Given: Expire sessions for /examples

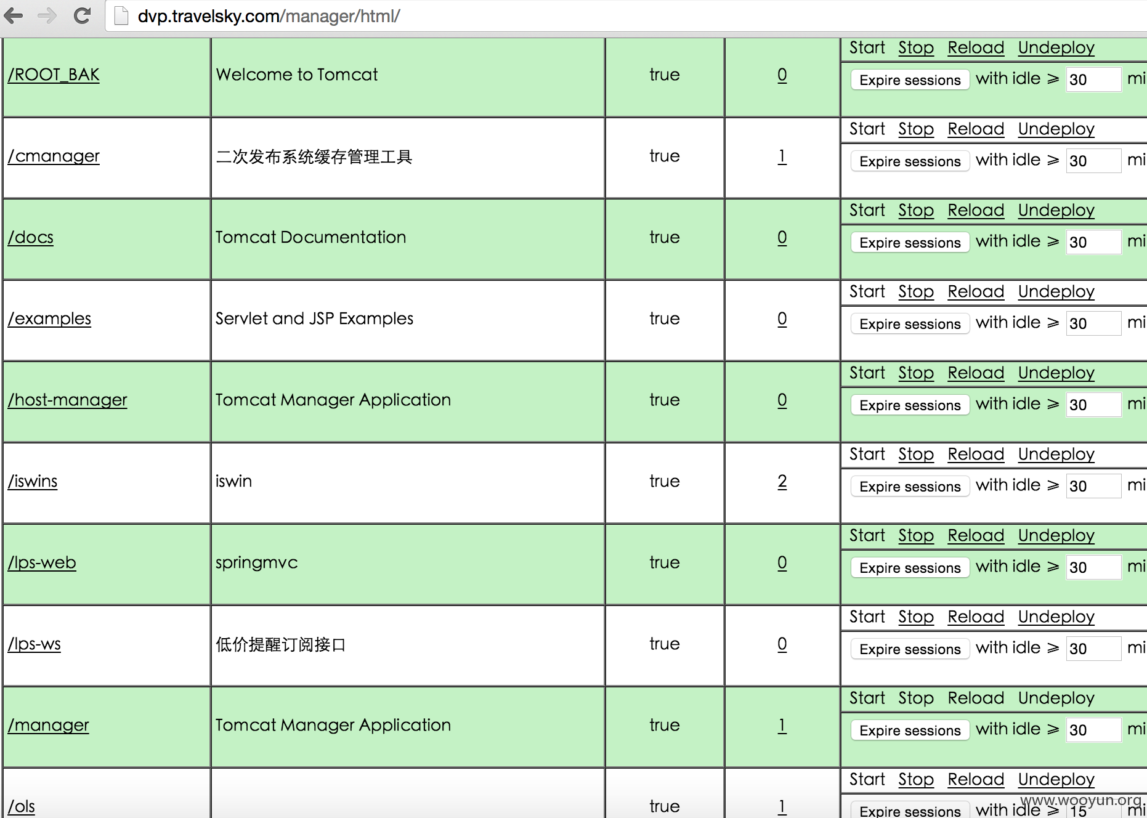Looking at the screenshot, I should (910, 323).
